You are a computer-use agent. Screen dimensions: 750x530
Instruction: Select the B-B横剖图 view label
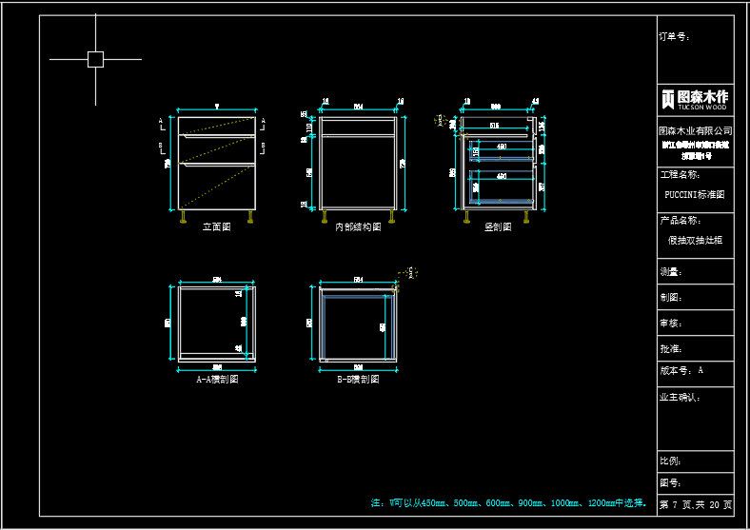point(358,380)
